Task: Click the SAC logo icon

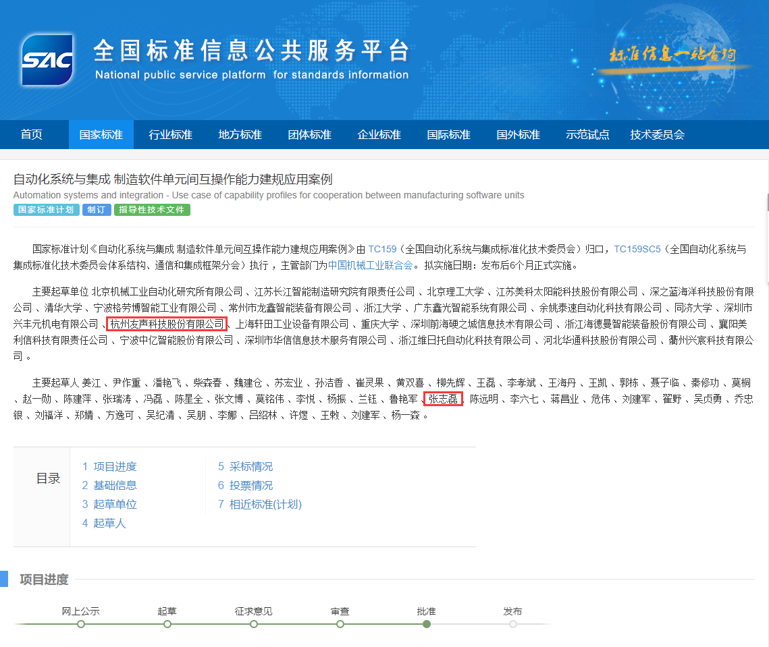Action: click(47, 60)
